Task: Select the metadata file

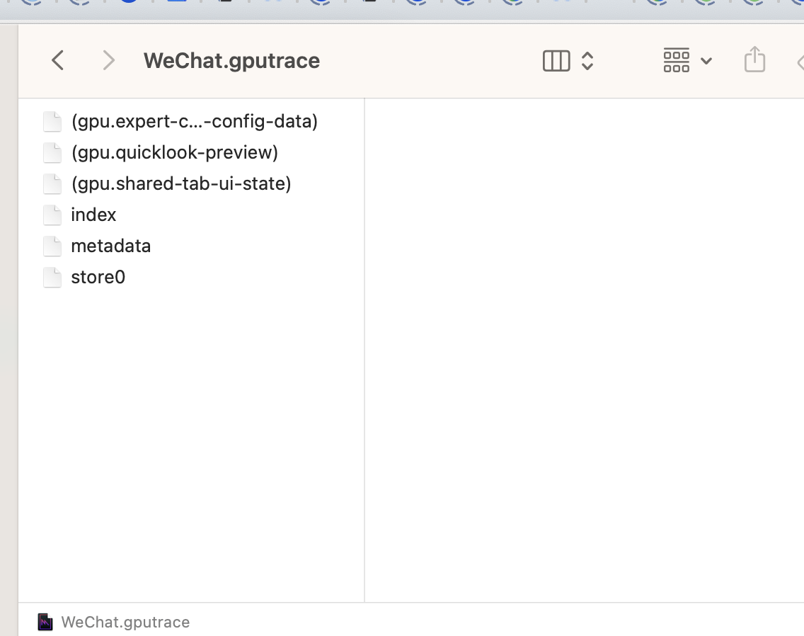Action: (x=110, y=246)
